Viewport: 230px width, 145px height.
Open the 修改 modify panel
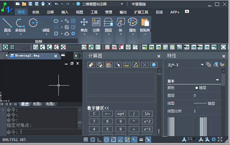click(x=84, y=26)
